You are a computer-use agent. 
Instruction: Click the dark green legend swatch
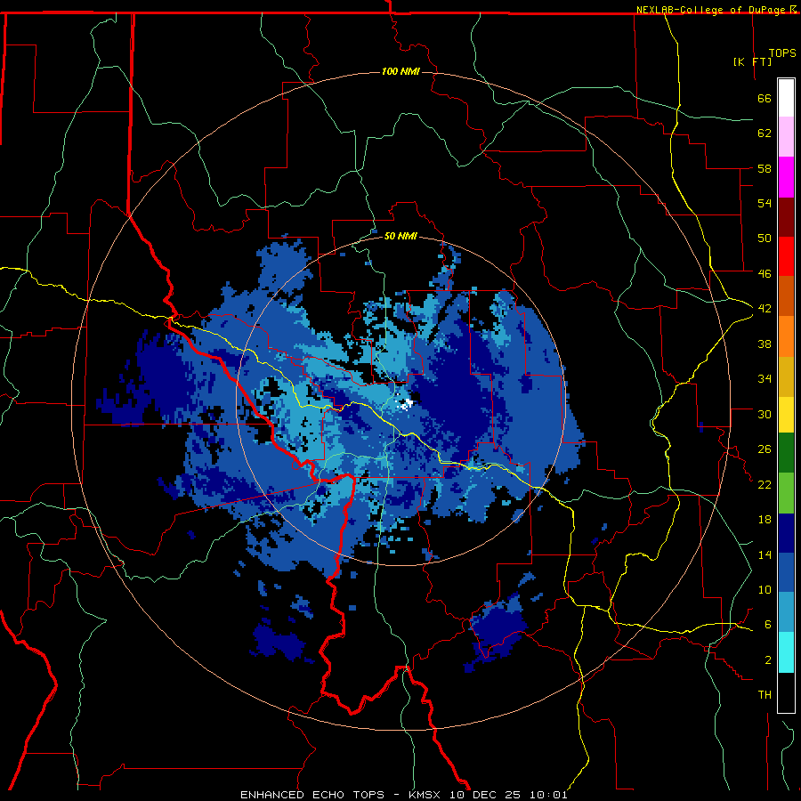click(x=786, y=453)
